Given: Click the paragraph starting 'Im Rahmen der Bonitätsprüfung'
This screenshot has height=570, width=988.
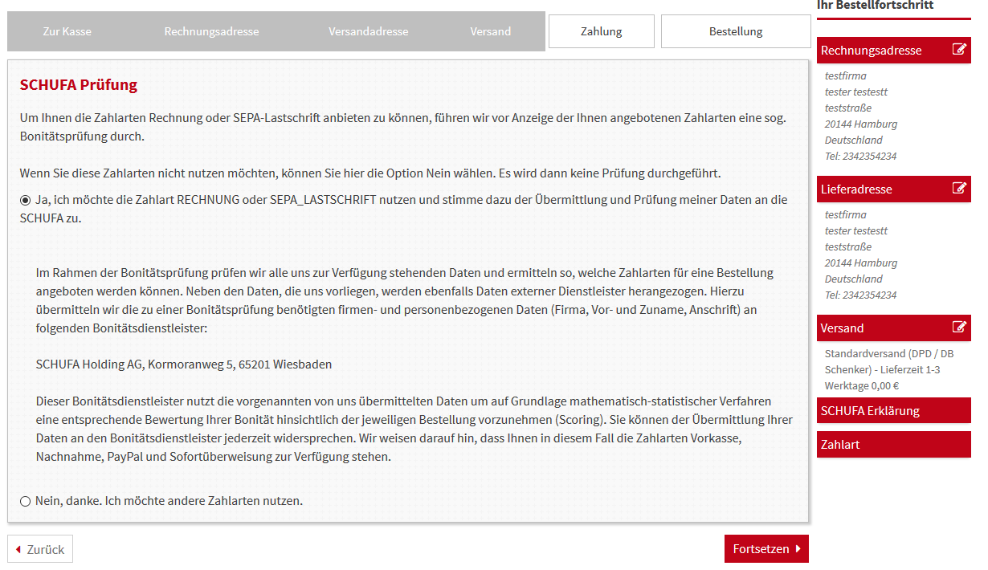Looking at the screenshot, I should tap(405, 301).
